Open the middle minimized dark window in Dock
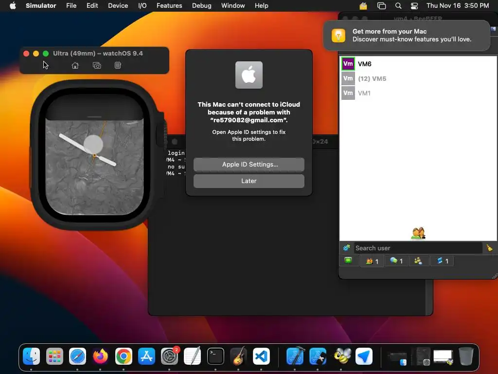 421,356
